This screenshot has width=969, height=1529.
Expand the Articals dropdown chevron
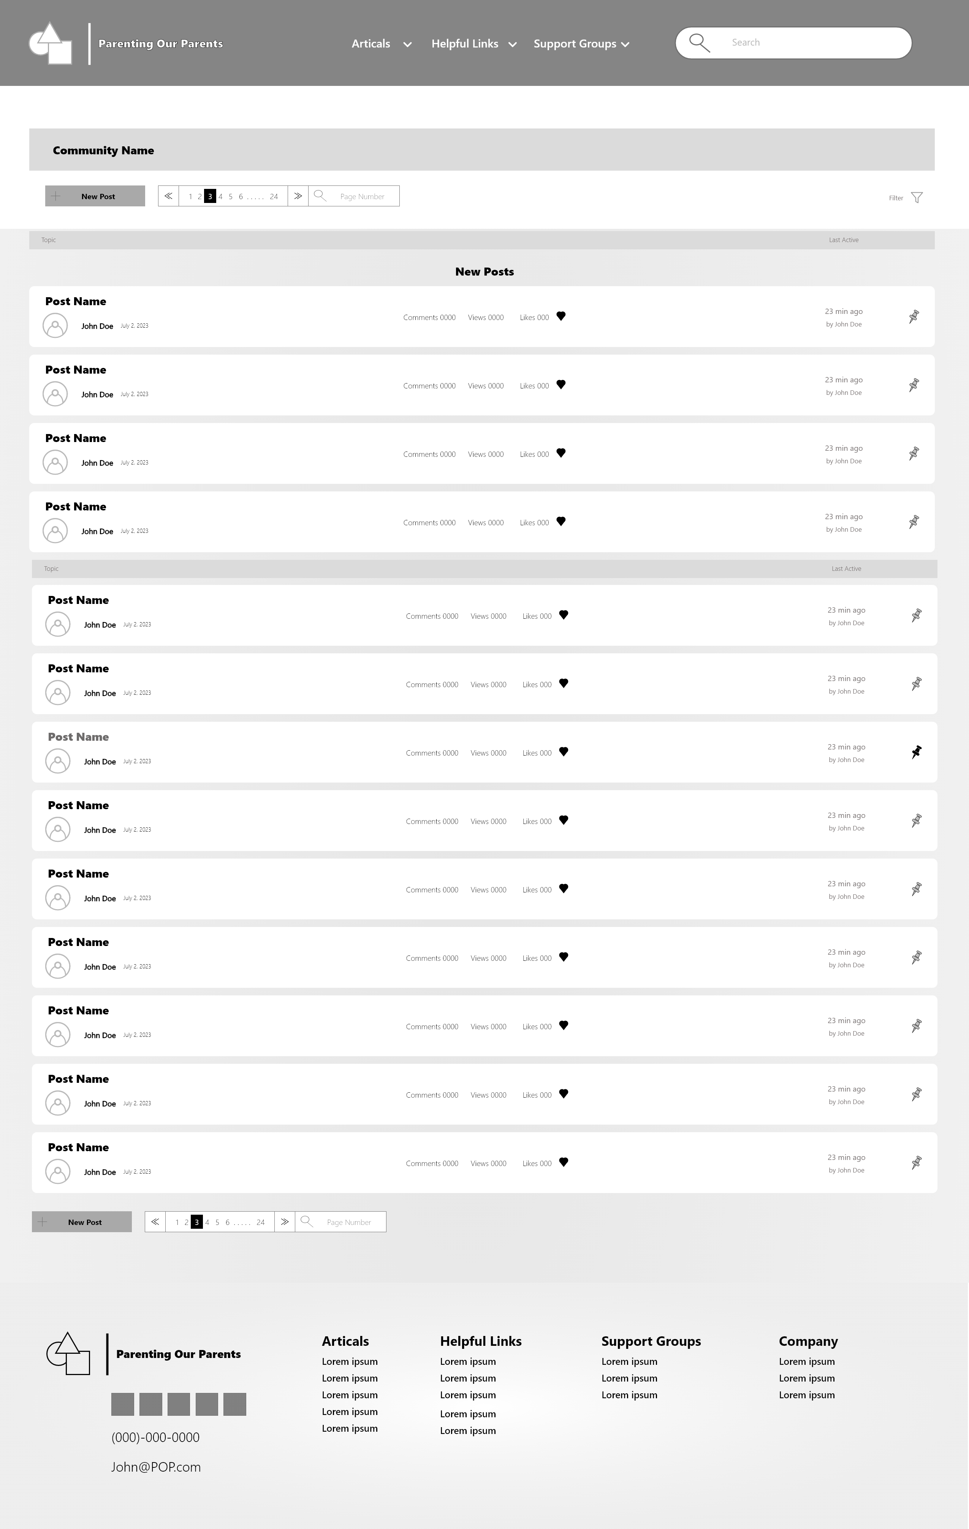[x=408, y=44]
